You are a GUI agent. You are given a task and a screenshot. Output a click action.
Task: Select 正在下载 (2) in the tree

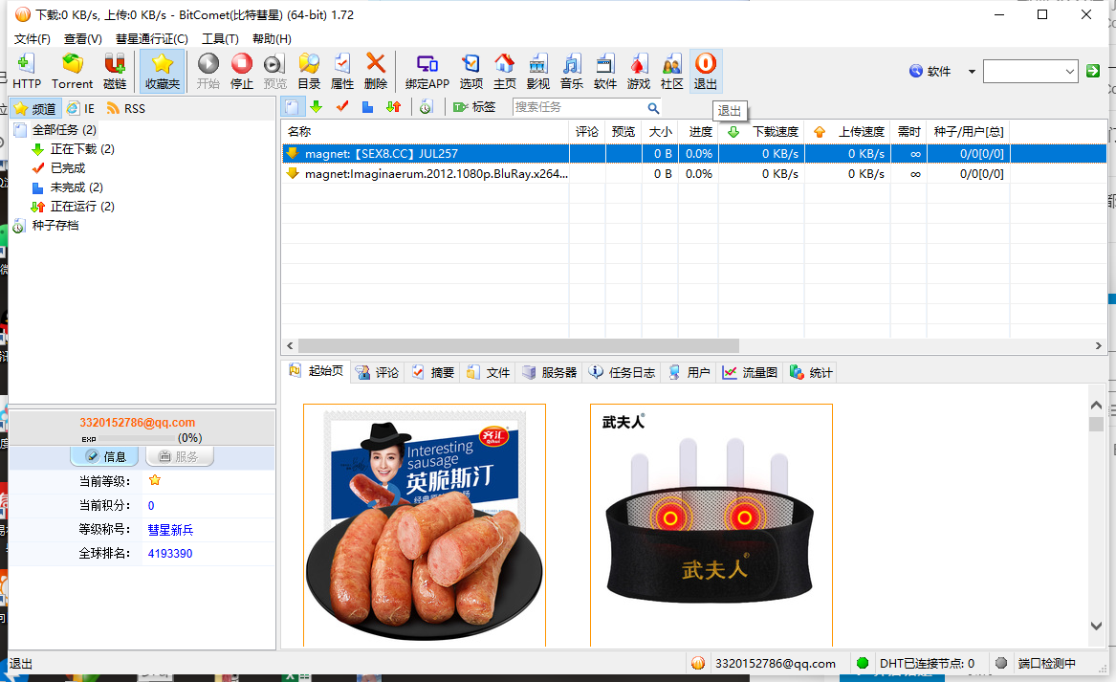[82, 149]
